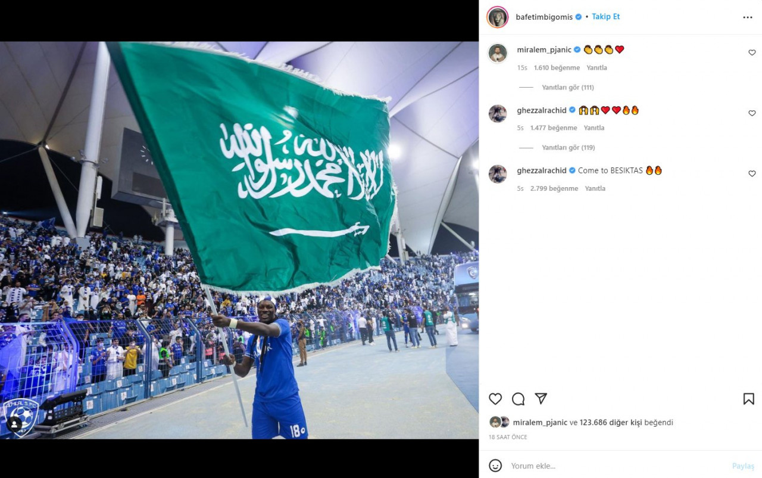Viewport: 762px width, 478px height.
Task: Show tagged people icon on the photo
Action: click(x=14, y=425)
